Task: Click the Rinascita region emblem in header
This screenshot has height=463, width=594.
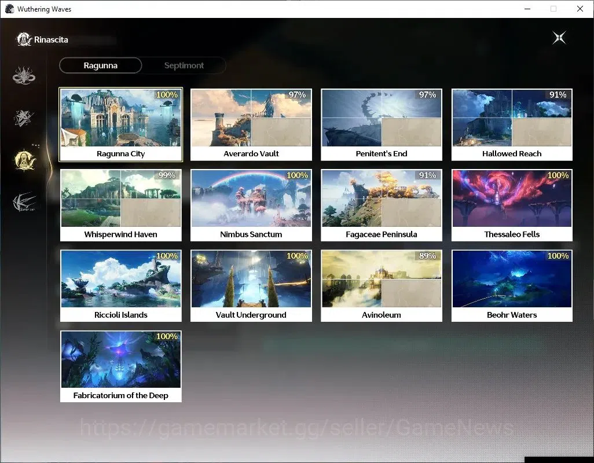Action: click(x=24, y=39)
